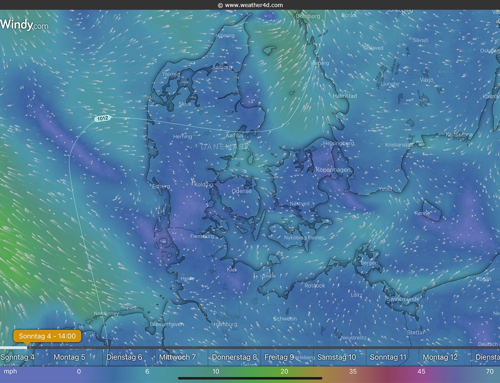This screenshot has width=500, height=383.
Task: Select Odense on the map
Action: [242, 191]
